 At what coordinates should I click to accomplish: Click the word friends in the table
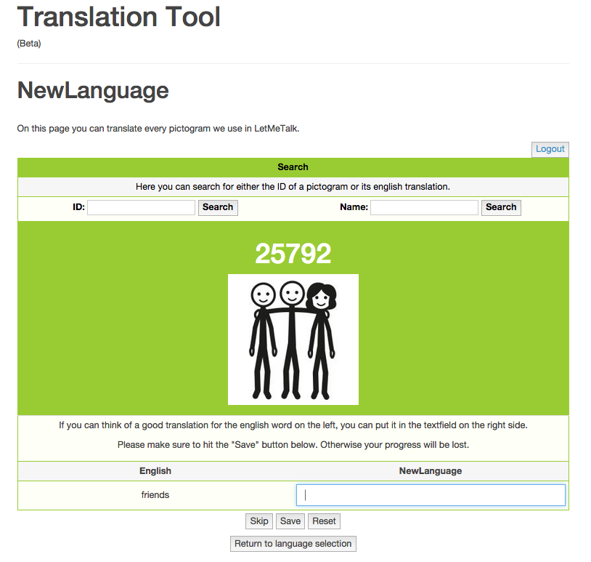pyautogui.click(x=155, y=494)
